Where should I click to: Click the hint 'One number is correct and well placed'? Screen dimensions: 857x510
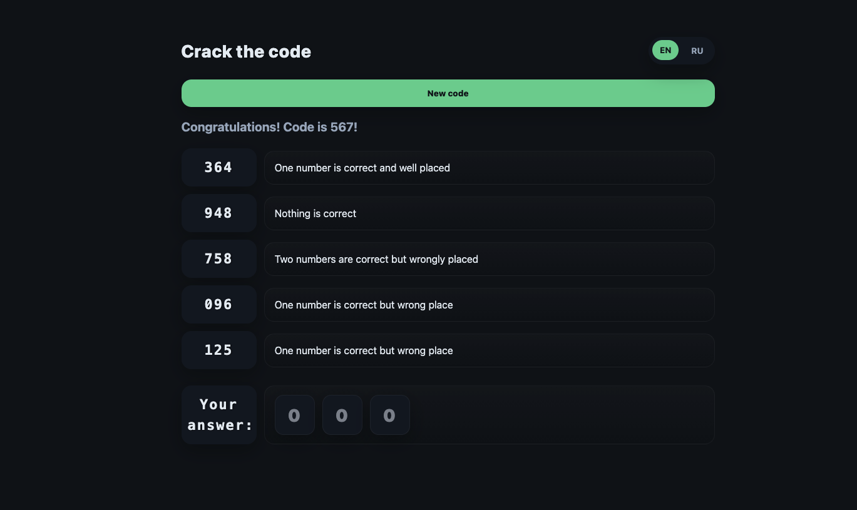(x=362, y=168)
